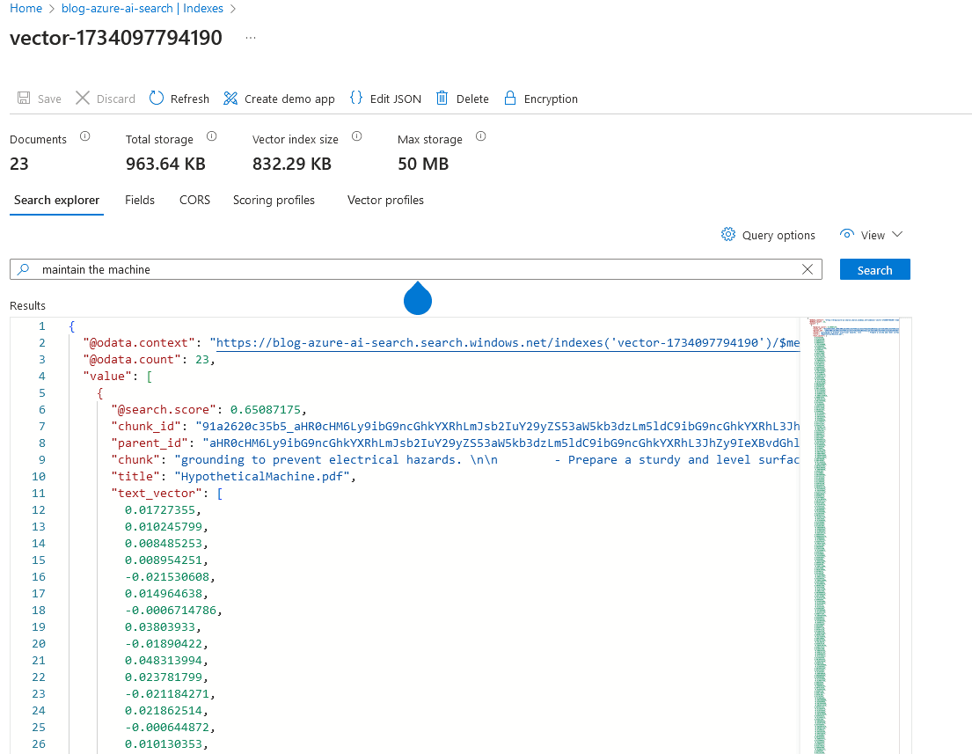Click vector value 0.048313994
Image resolution: width=972 pixels, height=754 pixels.
point(164,661)
